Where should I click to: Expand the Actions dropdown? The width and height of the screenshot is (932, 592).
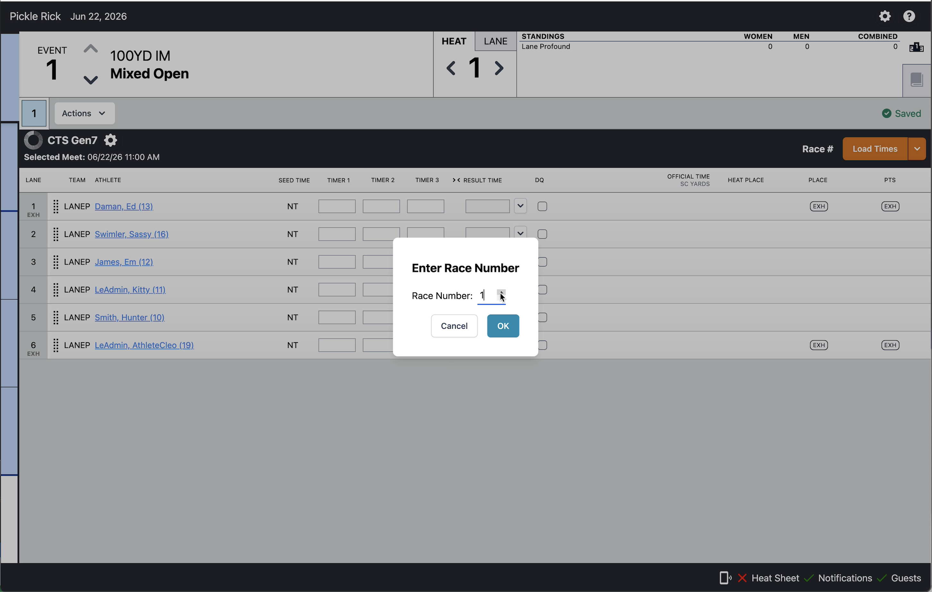click(84, 114)
